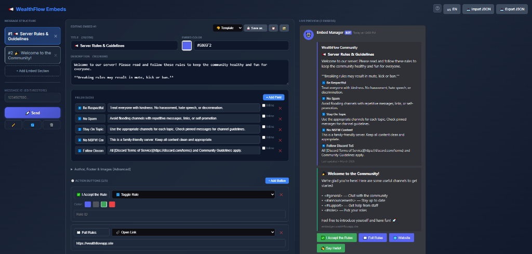Click the Send button

(x=33, y=113)
